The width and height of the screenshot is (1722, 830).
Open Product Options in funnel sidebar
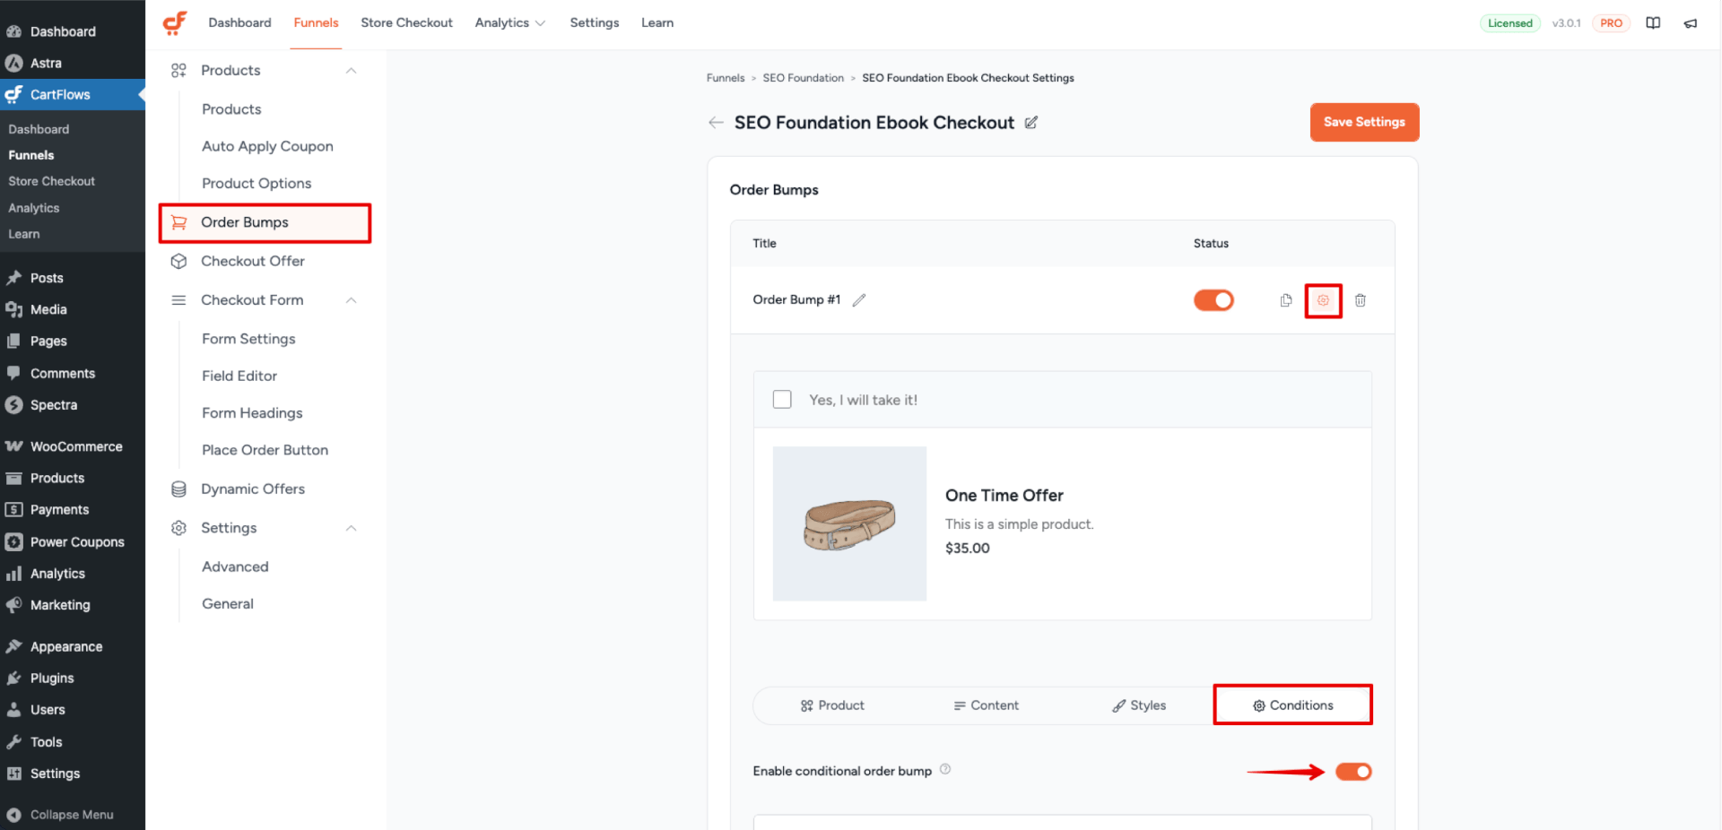[257, 183]
